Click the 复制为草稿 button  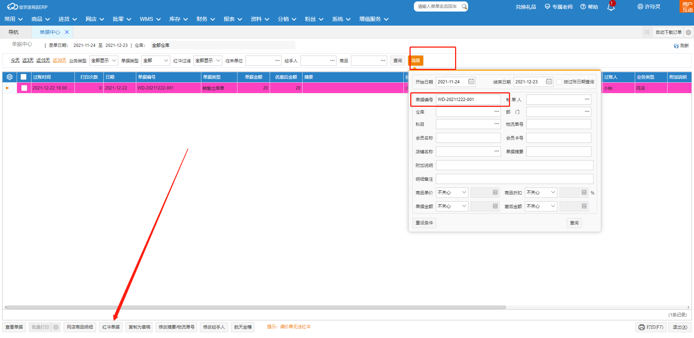139,327
